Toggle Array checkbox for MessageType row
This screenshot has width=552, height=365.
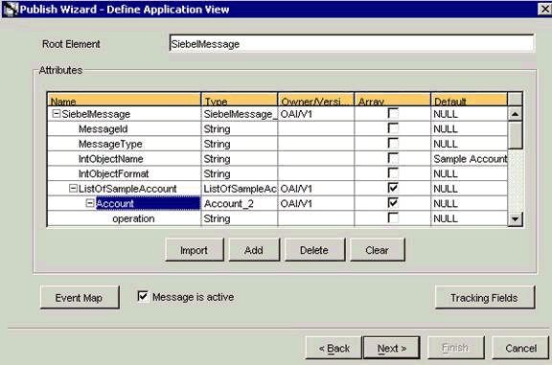coord(393,144)
